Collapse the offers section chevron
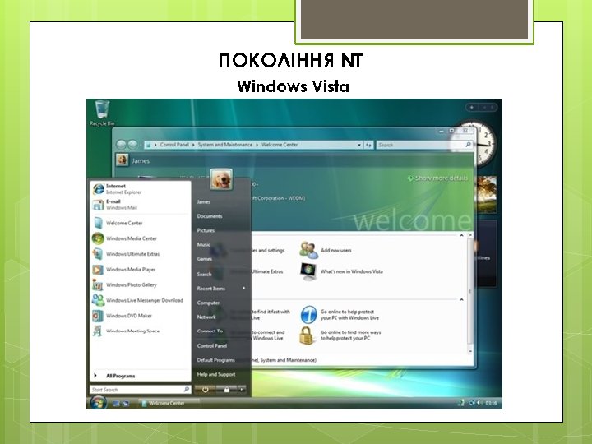The image size is (592, 444). click(461, 300)
